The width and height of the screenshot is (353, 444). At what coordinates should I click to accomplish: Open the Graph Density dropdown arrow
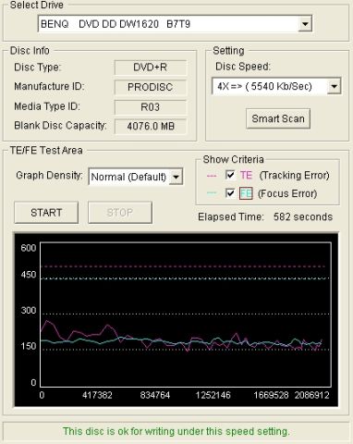[176, 177]
